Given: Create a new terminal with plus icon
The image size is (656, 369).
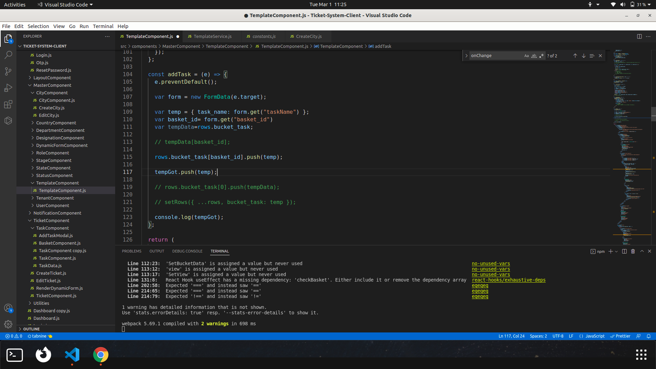Looking at the screenshot, I should [611, 251].
